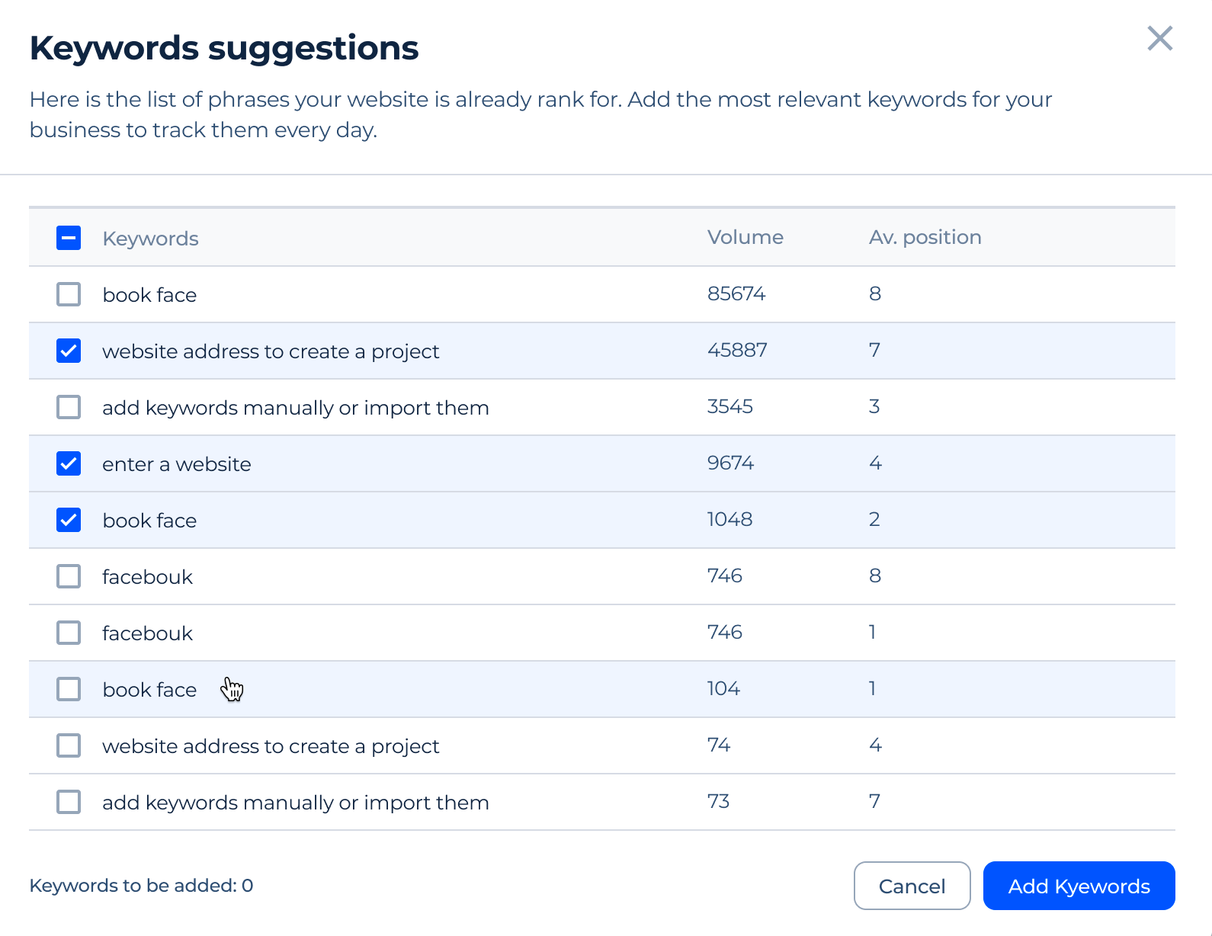Screen dimensions: 1212x936
Task: Close the Keywords suggestions dialog
Action: [x=1159, y=38]
